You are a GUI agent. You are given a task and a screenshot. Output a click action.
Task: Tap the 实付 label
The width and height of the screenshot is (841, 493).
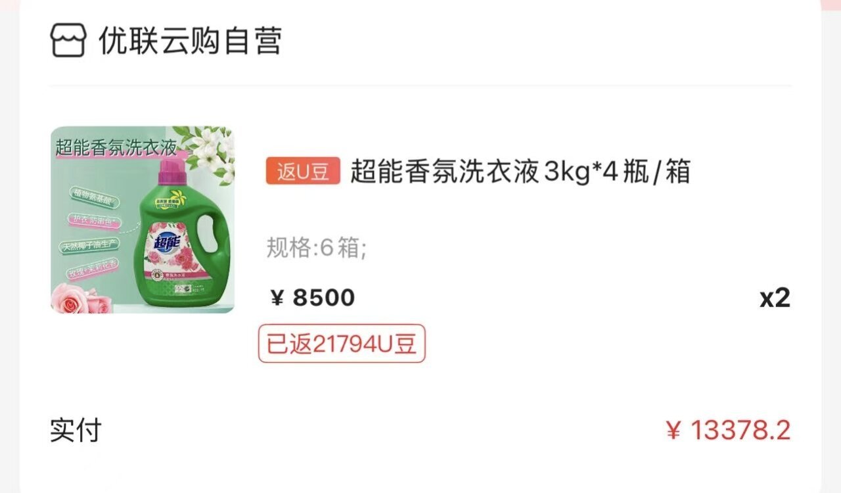[x=76, y=431]
